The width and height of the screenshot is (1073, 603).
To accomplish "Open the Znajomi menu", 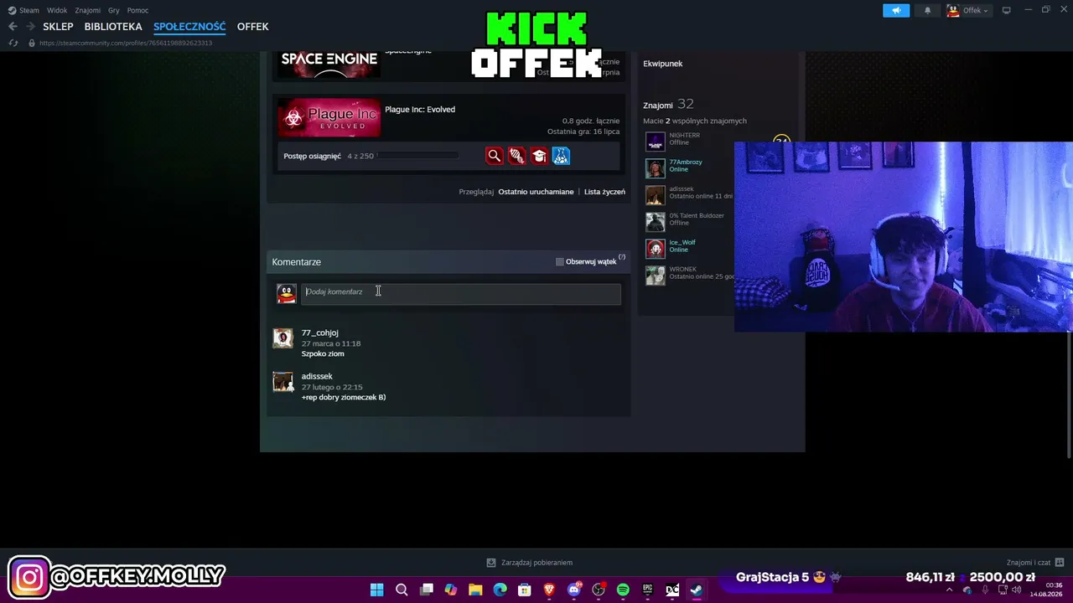I will click(x=87, y=10).
